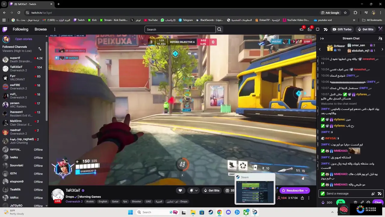Image resolution: width=385 pixels, height=217 pixels.
Task: Switch to the Following tab
Action: 20,29
